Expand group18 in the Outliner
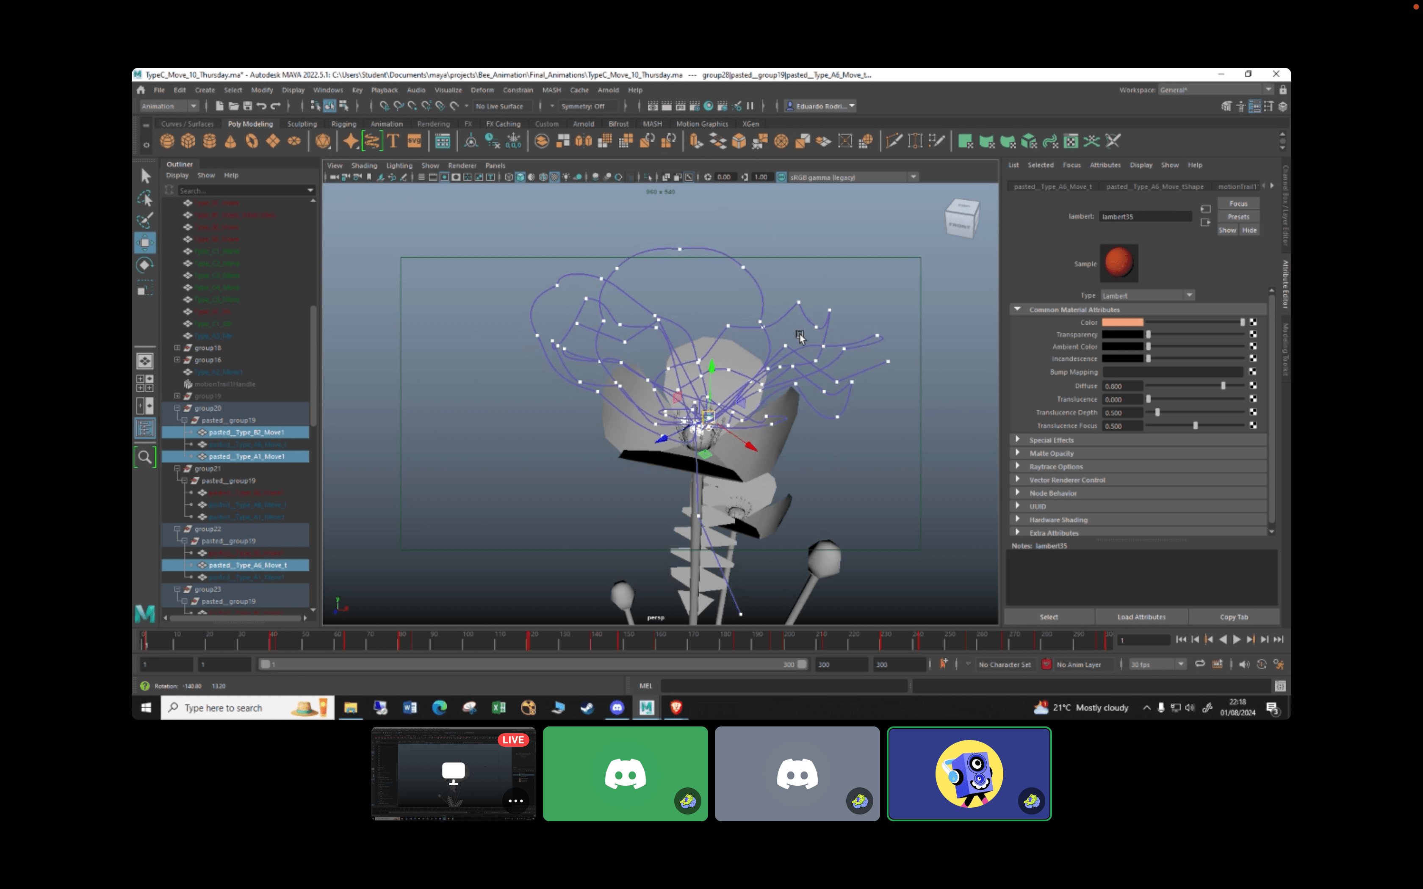 (177, 348)
